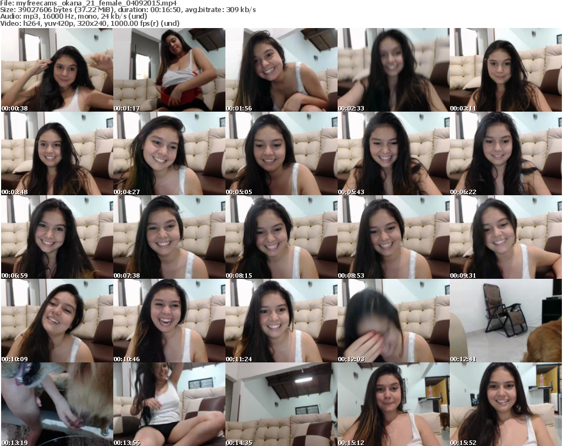Image resolution: width=563 pixels, height=446 pixels.
Task: Select the thumbnail stamped 00:00:38
Action: point(57,70)
